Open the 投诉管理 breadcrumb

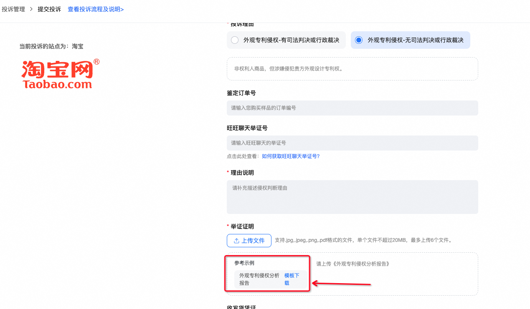pos(13,9)
